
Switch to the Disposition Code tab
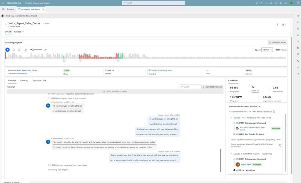39,80
